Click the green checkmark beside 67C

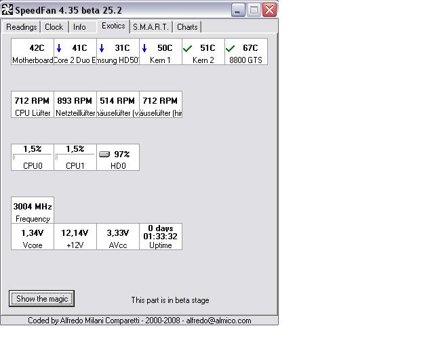pyautogui.click(x=230, y=49)
